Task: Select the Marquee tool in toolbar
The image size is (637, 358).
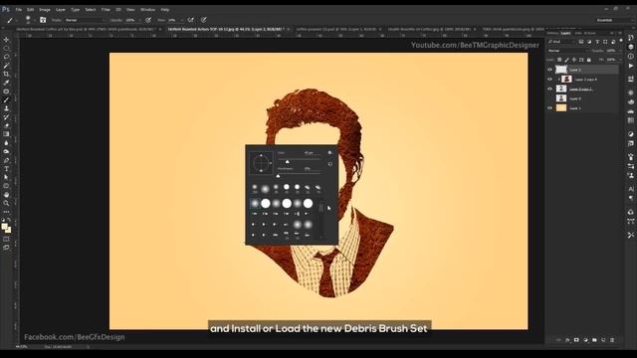Action: [7, 49]
